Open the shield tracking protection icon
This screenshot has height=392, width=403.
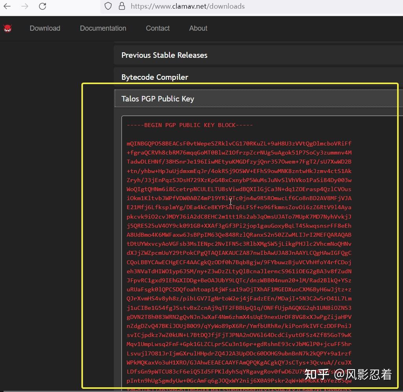point(108,6)
